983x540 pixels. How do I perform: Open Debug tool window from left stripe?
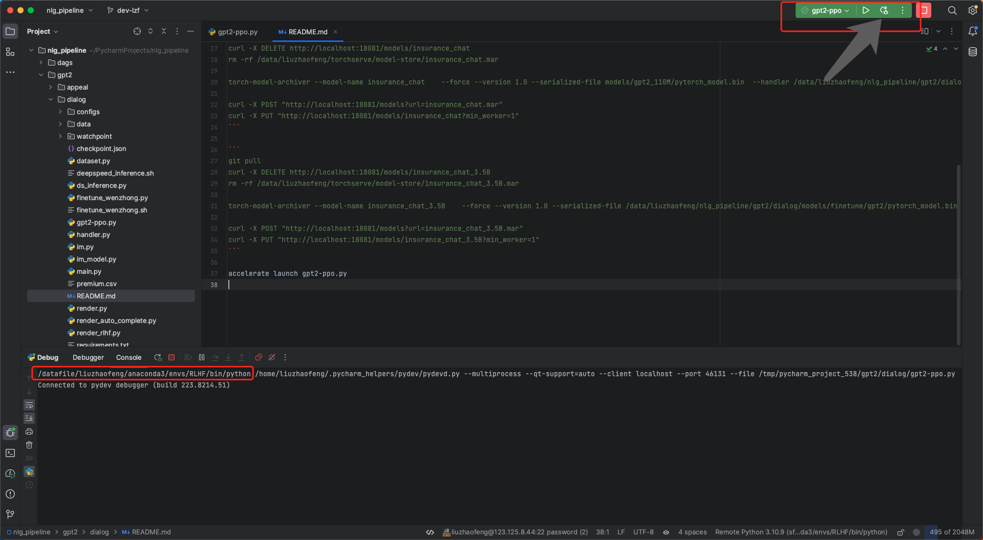(10, 433)
